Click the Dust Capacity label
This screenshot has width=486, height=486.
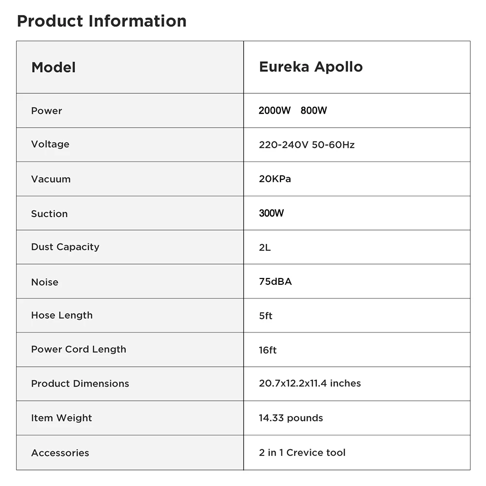tap(65, 247)
